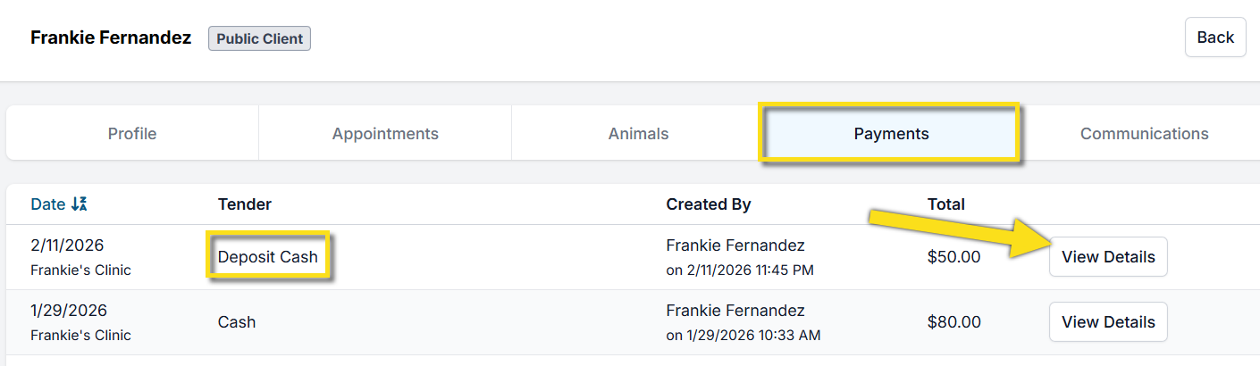This screenshot has width=1260, height=366.
Task: Click the 1/29/2026 payment date
Action: pos(68,311)
